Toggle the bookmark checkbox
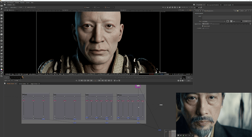 click(203, 26)
